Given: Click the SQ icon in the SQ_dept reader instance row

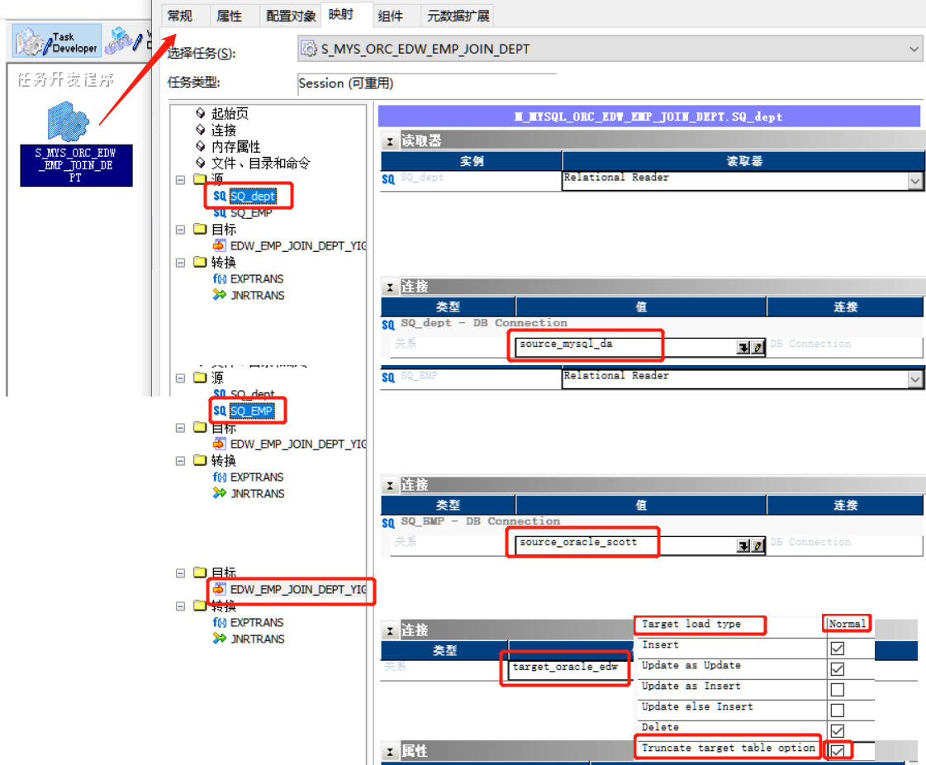Looking at the screenshot, I should pyautogui.click(x=388, y=179).
